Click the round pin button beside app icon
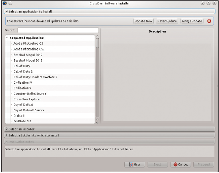 click(x=10, y=3)
